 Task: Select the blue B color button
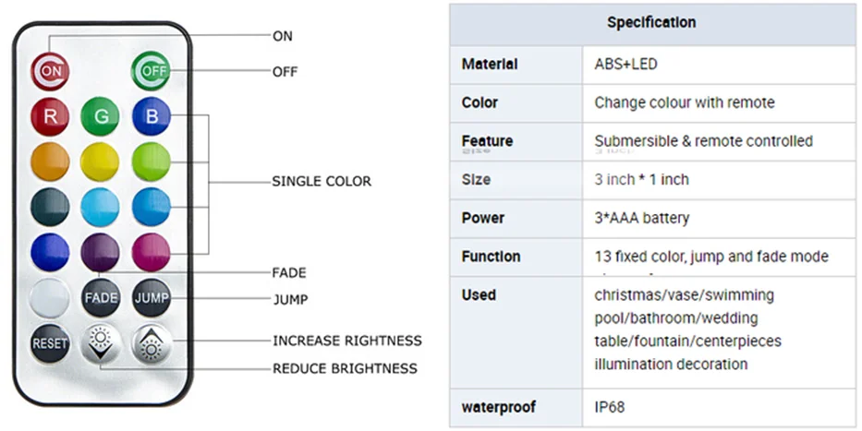pyautogui.click(x=151, y=117)
